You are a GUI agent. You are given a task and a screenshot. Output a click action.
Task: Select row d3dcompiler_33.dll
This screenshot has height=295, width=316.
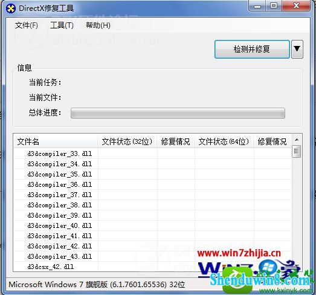[152, 154]
